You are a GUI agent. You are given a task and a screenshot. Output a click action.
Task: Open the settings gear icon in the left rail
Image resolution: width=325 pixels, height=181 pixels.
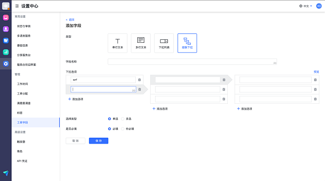pyautogui.click(x=6, y=64)
